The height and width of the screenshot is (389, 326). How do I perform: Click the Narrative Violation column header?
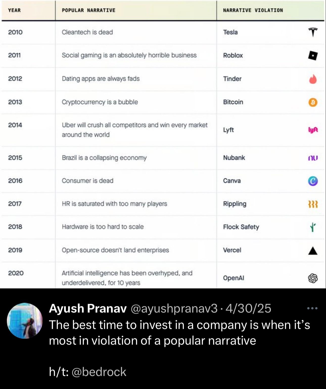pyautogui.click(x=253, y=10)
